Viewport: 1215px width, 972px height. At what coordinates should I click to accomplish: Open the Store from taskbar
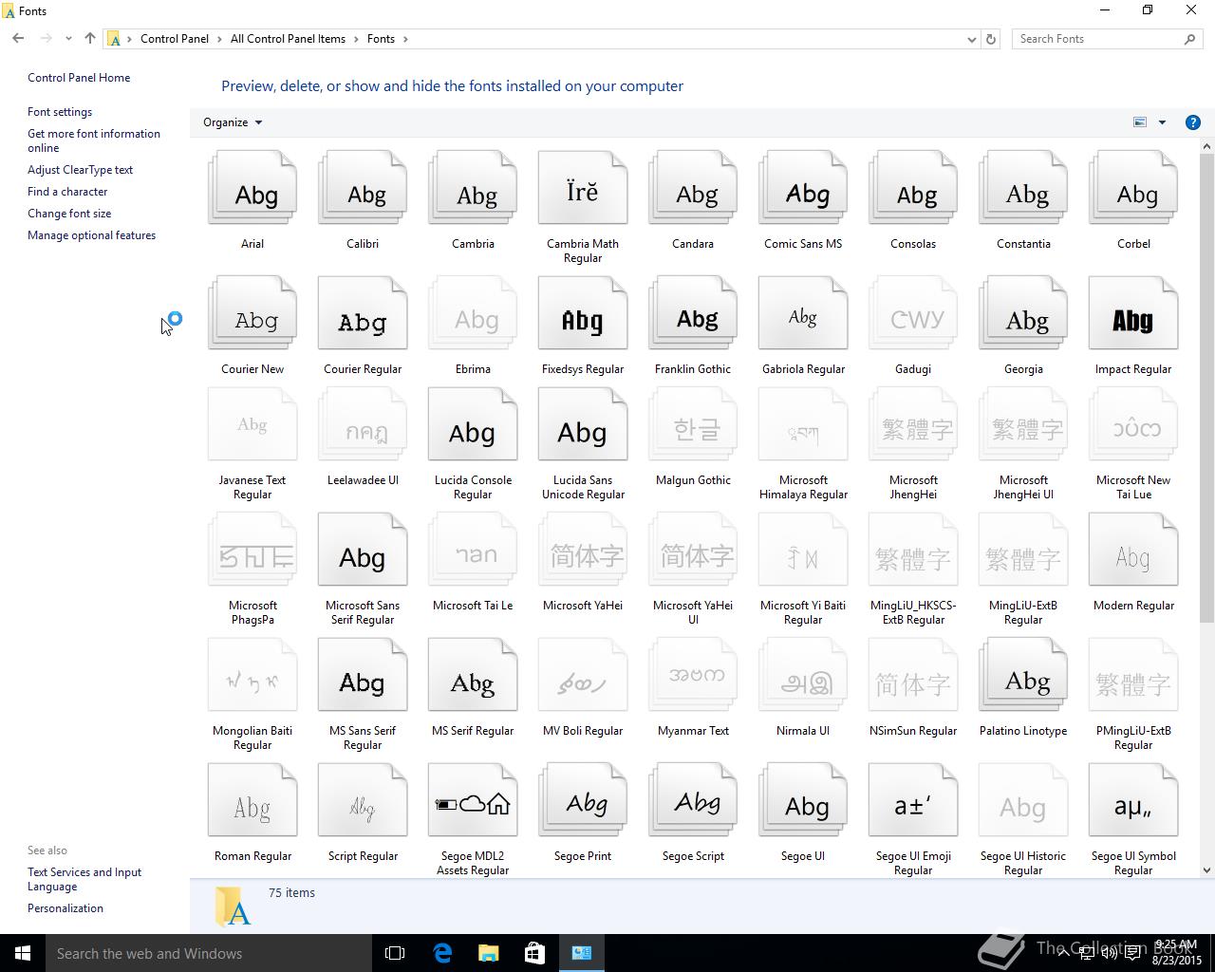535,953
